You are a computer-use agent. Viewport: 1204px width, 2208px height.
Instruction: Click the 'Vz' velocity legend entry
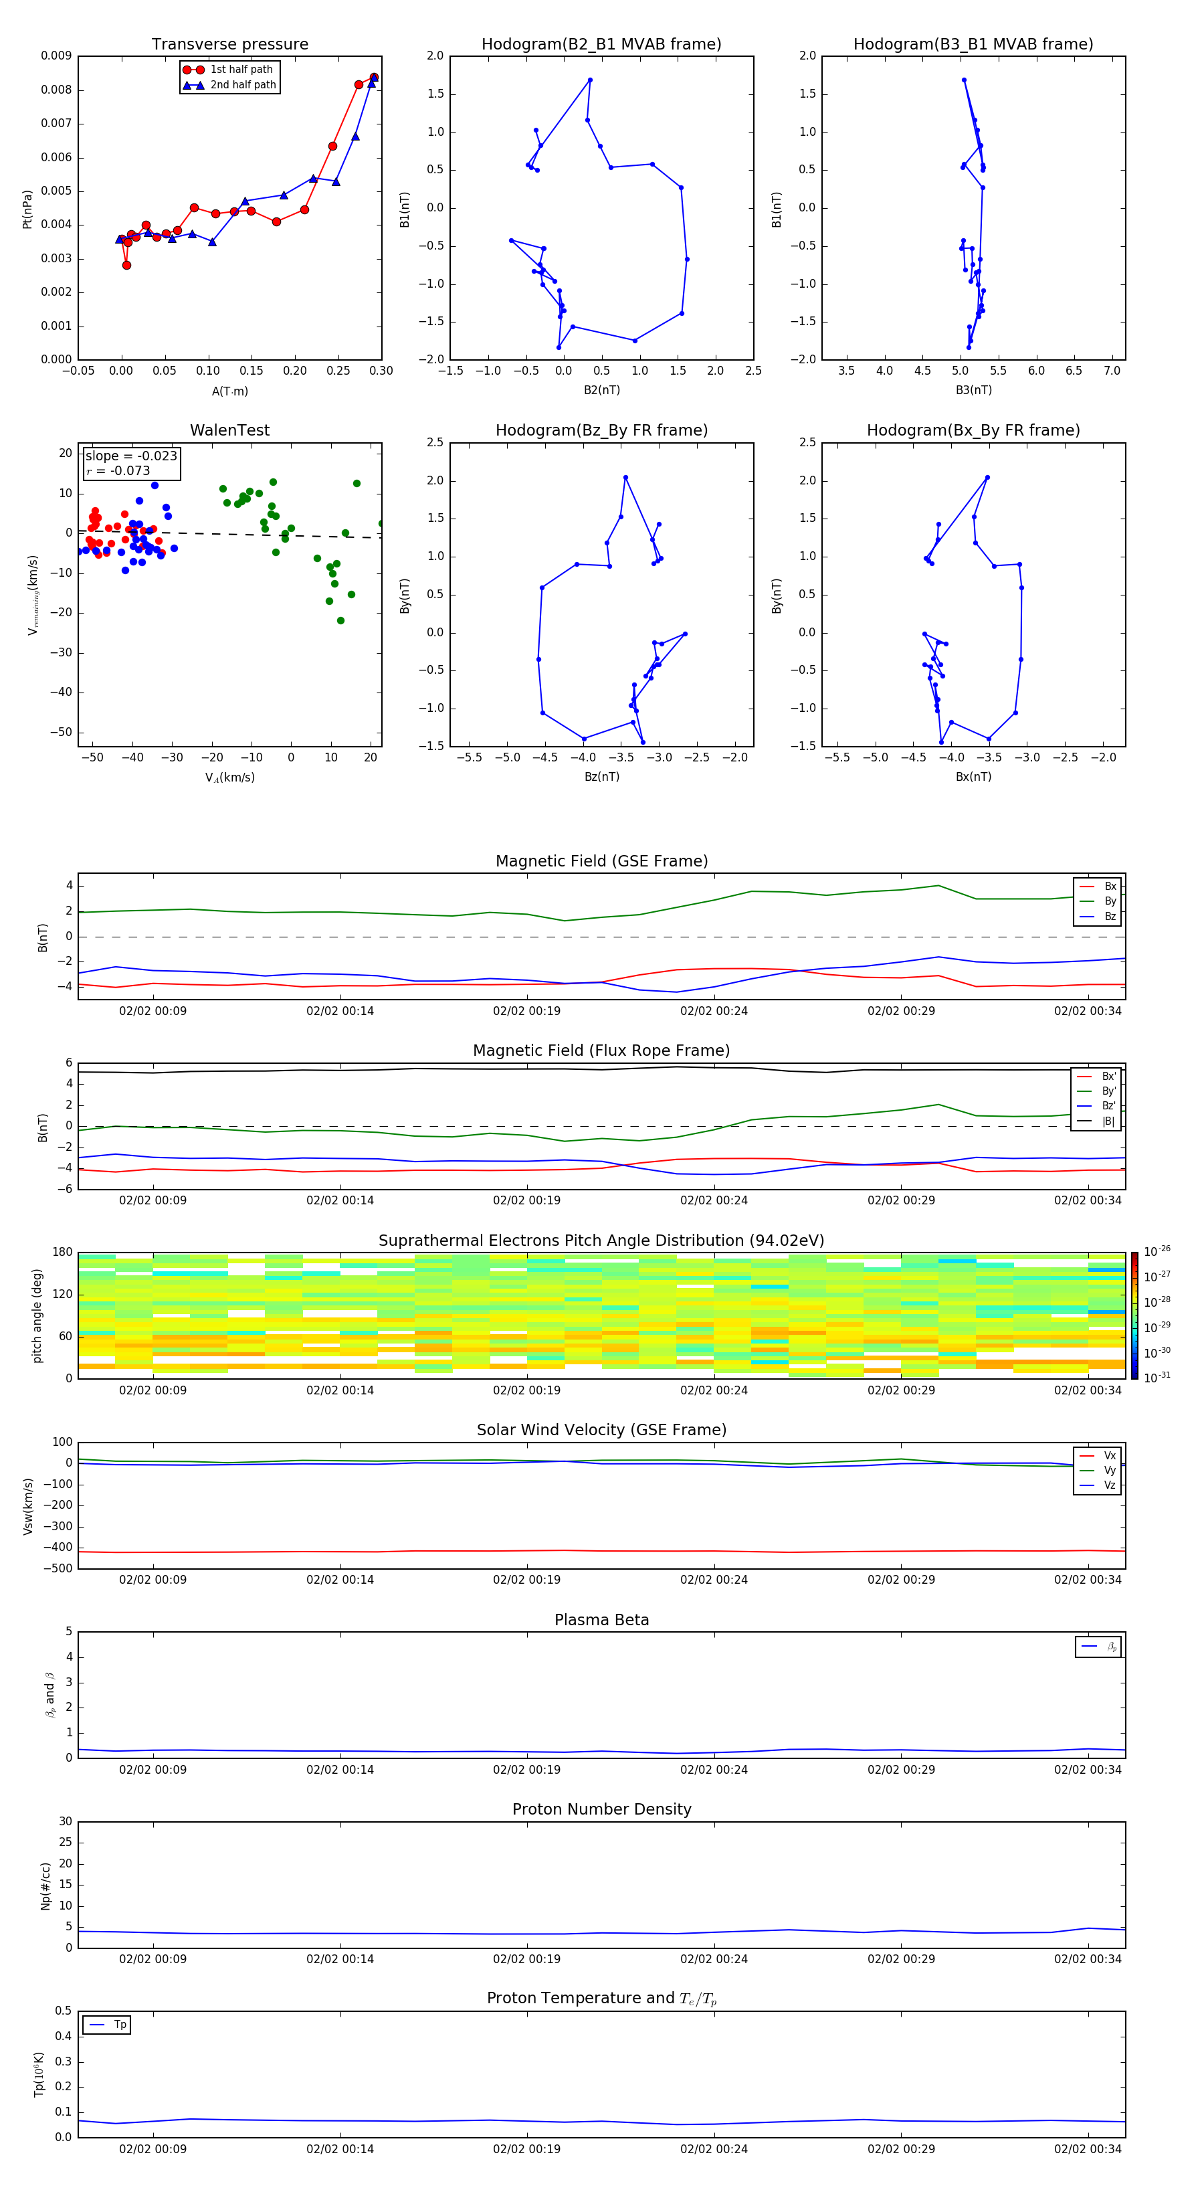tap(1098, 1485)
